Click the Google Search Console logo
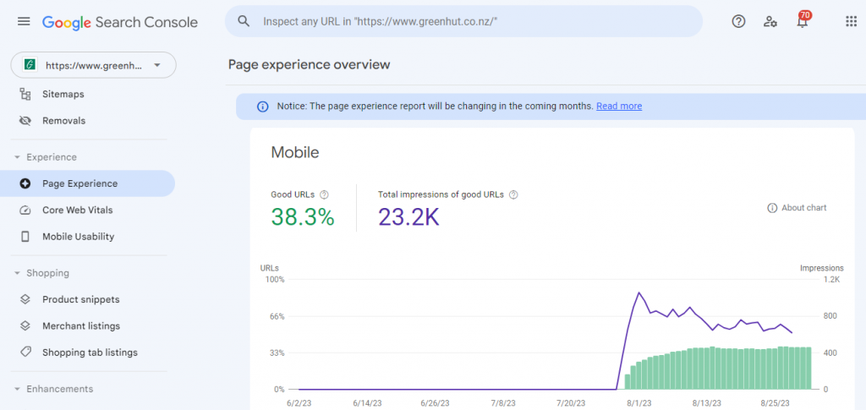The image size is (866, 410). pyautogui.click(x=120, y=22)
